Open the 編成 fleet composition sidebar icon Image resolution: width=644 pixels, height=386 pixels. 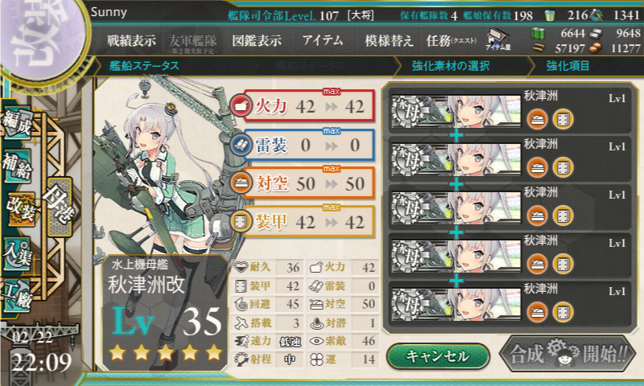[17, 124]
